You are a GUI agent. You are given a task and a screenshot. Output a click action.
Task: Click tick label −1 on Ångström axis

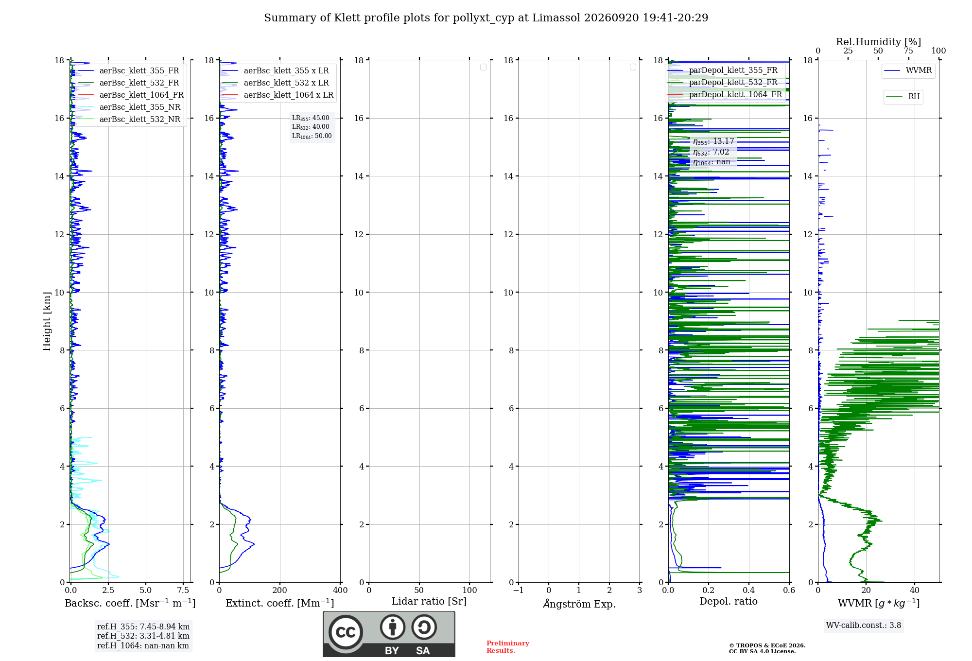[x=519, y=591]
